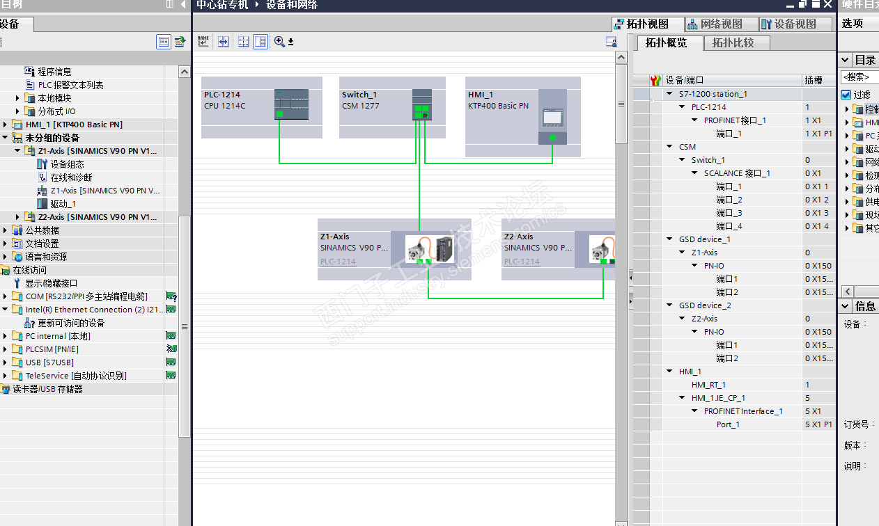Click the overview navigation icon in topology canvas
This screenshot has height=526, width=879.
tap(611, 42)
